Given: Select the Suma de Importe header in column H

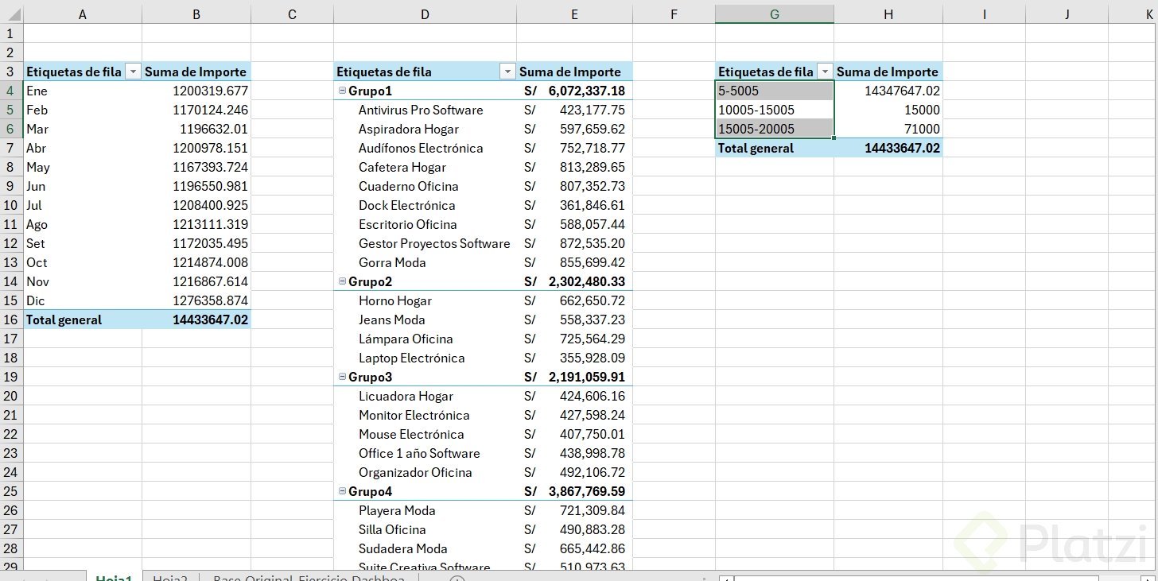Looking at the screenshot, I should (x=888, y=72).
